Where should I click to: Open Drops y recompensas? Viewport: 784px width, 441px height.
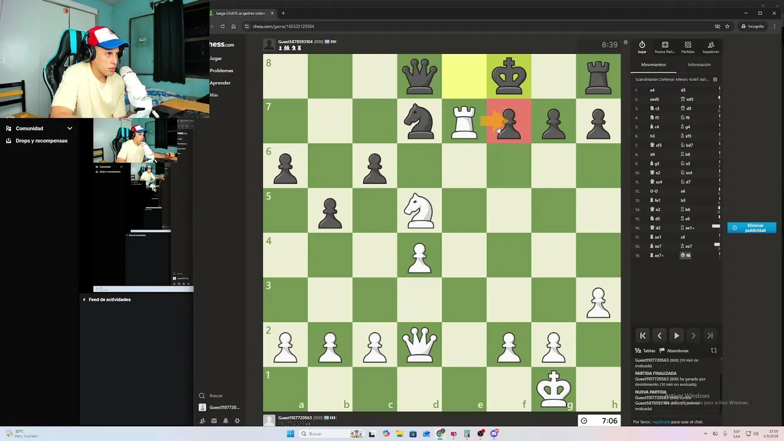tap(37, 141)
